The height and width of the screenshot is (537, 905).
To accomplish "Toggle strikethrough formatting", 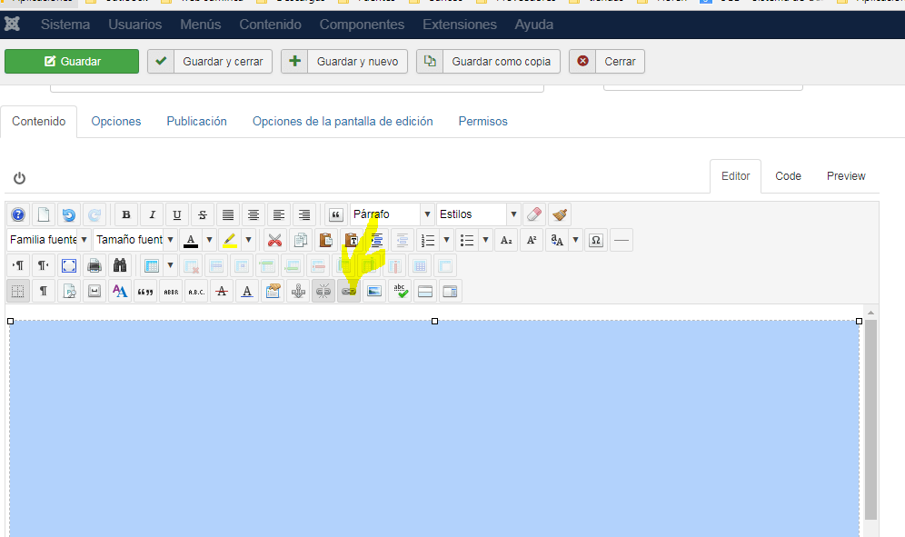I will click(203, 214).
